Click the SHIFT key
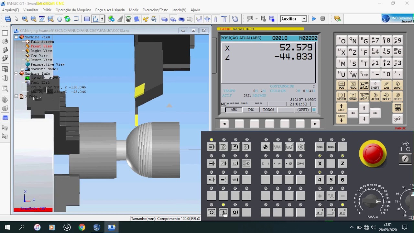414x233 pixels. click(x=375, y=85)
